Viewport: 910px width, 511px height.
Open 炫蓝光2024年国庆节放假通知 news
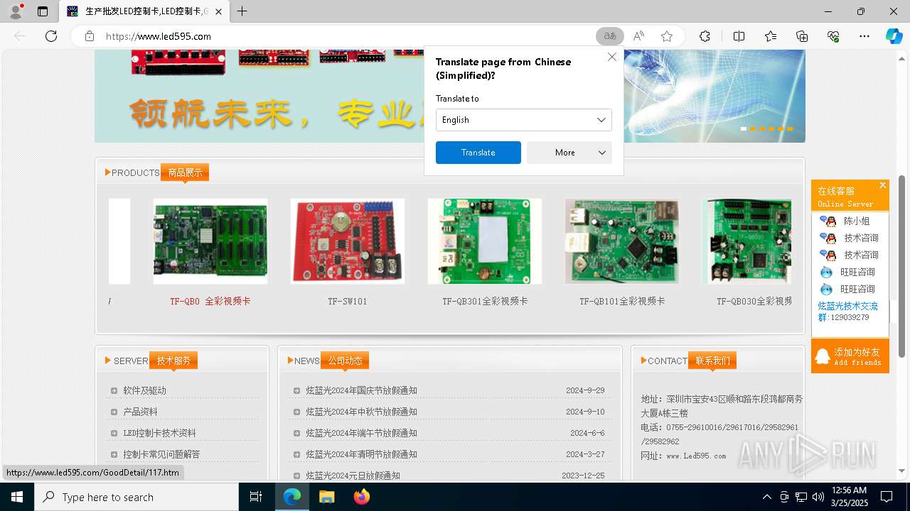pos(361,390)
